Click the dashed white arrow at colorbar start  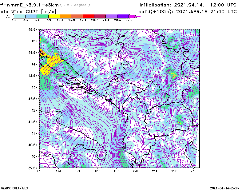click(9, 16)
